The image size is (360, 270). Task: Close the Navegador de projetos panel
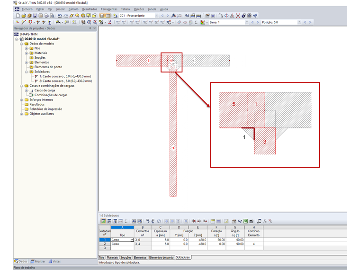pos(94,28)
